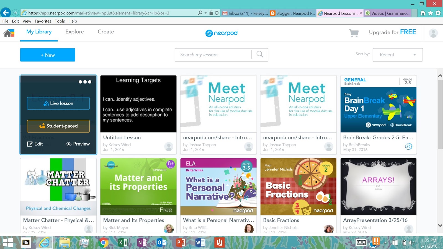Image resolution: width=443 pixels, height=249 pixels.
Task: Open Blackboard taskbar icon
Action: 26,243
